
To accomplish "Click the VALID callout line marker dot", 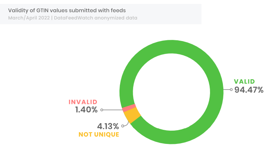I will pos(231,90).
